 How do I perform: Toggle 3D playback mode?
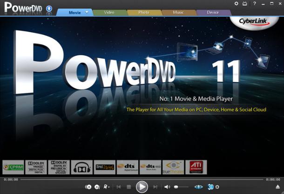[x=210, y=187]
